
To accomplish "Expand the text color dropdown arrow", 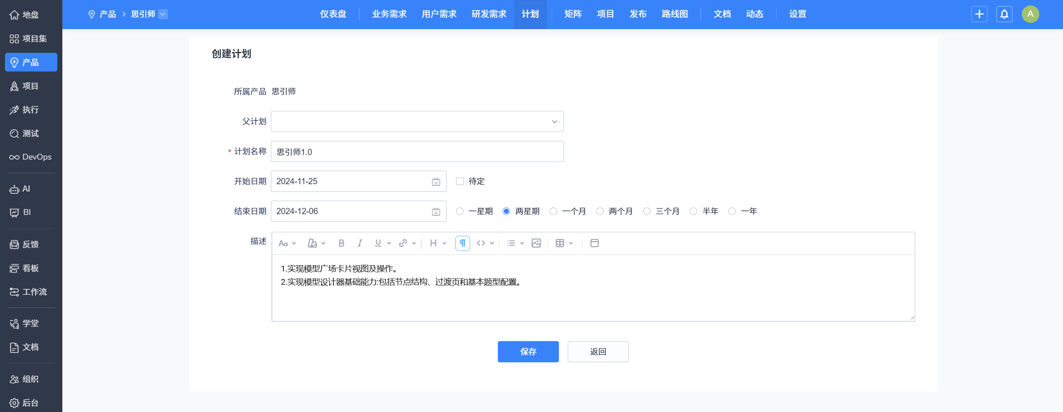I will point(323,244).
